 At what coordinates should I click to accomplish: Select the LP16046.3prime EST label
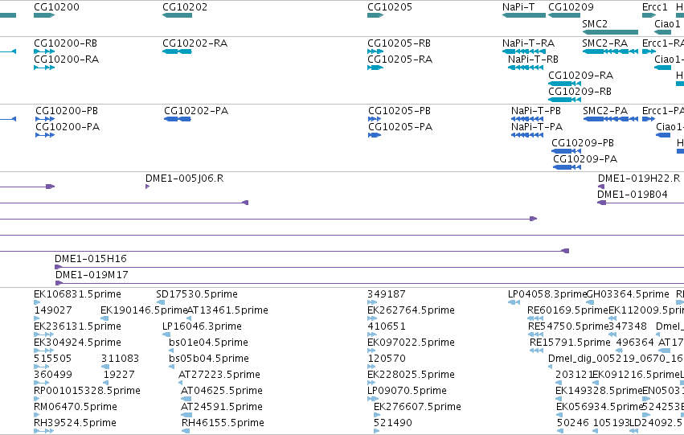(202, 326)
